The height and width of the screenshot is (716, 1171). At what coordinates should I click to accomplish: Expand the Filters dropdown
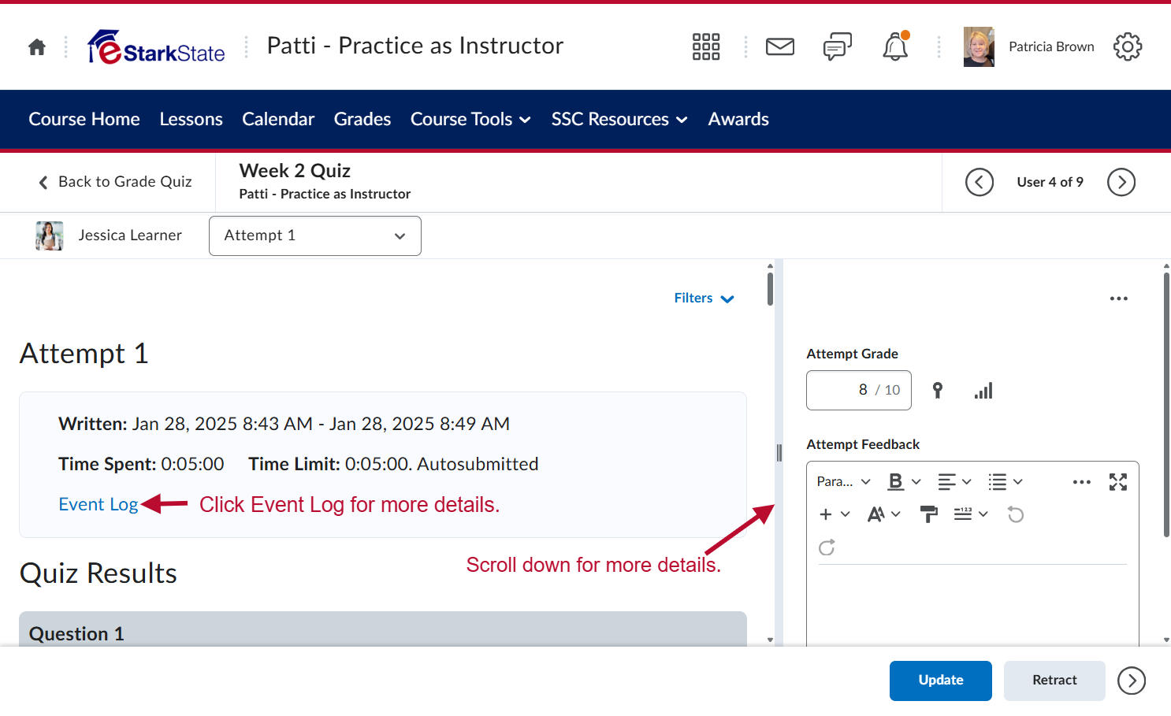coord(704,298)
